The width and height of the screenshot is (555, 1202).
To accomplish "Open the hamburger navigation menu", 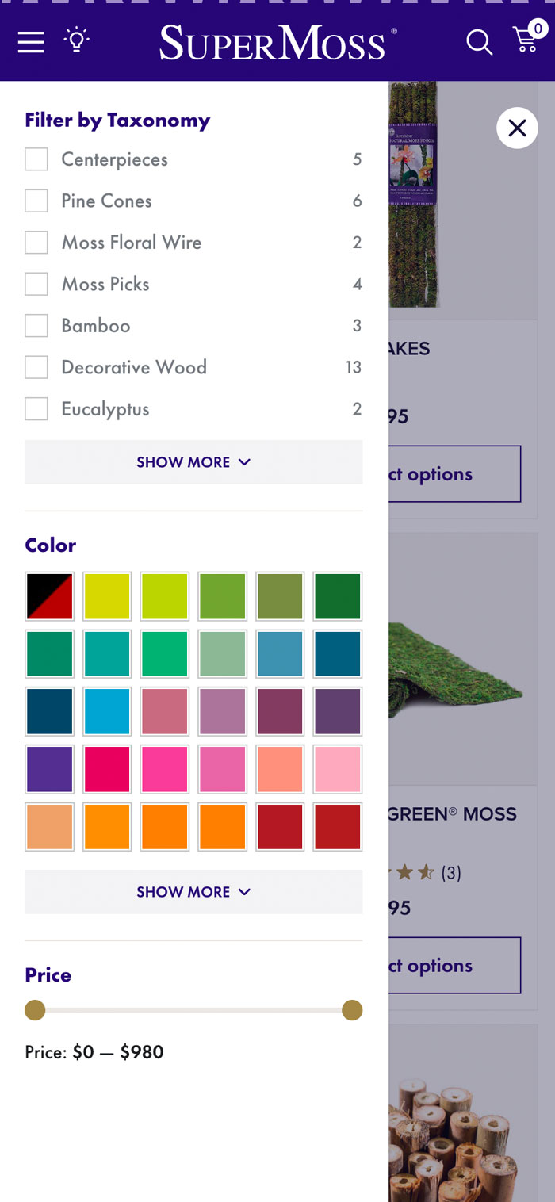I will 30,43.
